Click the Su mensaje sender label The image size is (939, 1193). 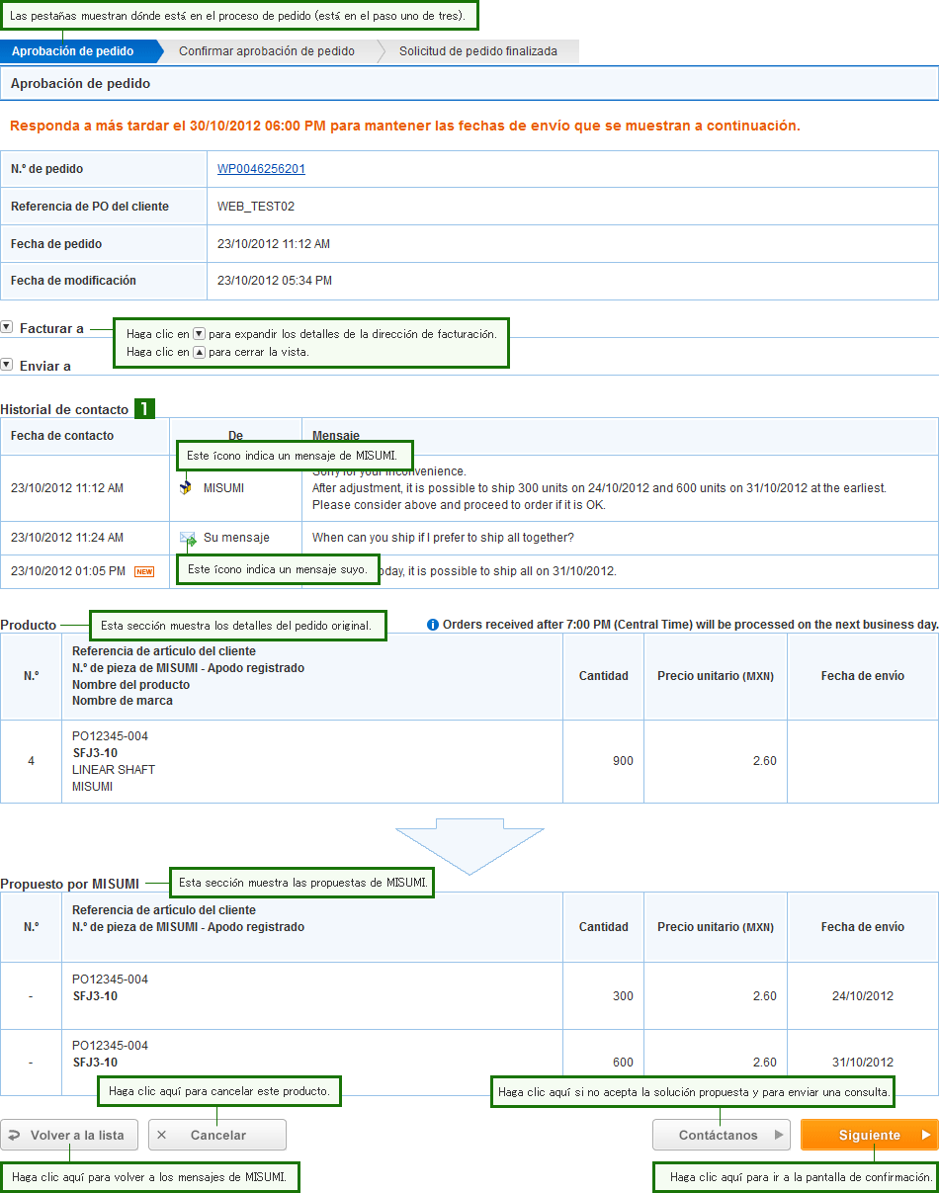[x=236, y=538]
